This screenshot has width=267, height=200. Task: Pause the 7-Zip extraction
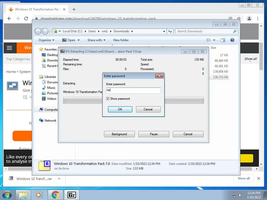coord(154,134)
